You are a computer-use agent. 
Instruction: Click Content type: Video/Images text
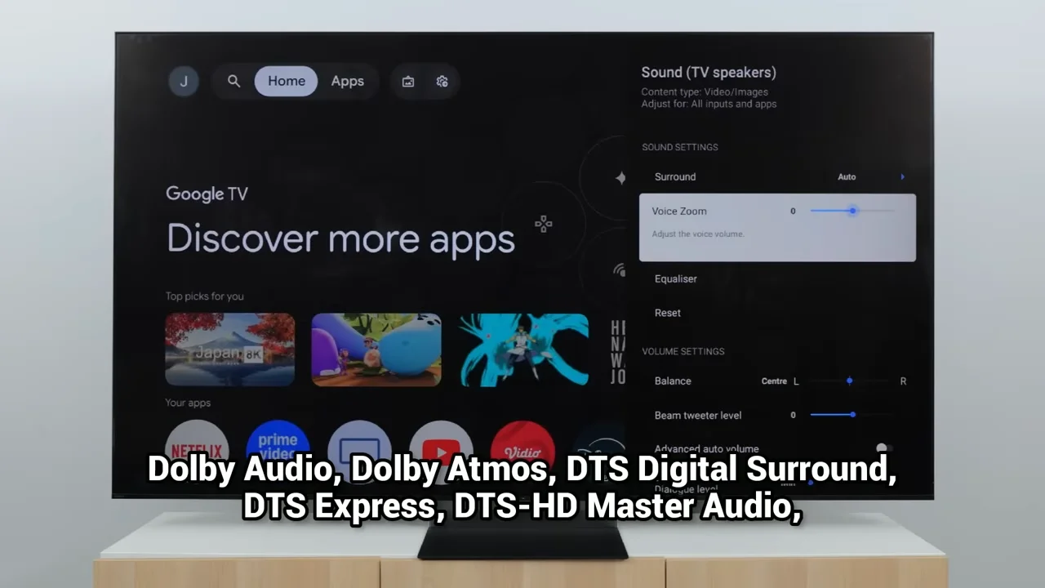coord(705,92)
